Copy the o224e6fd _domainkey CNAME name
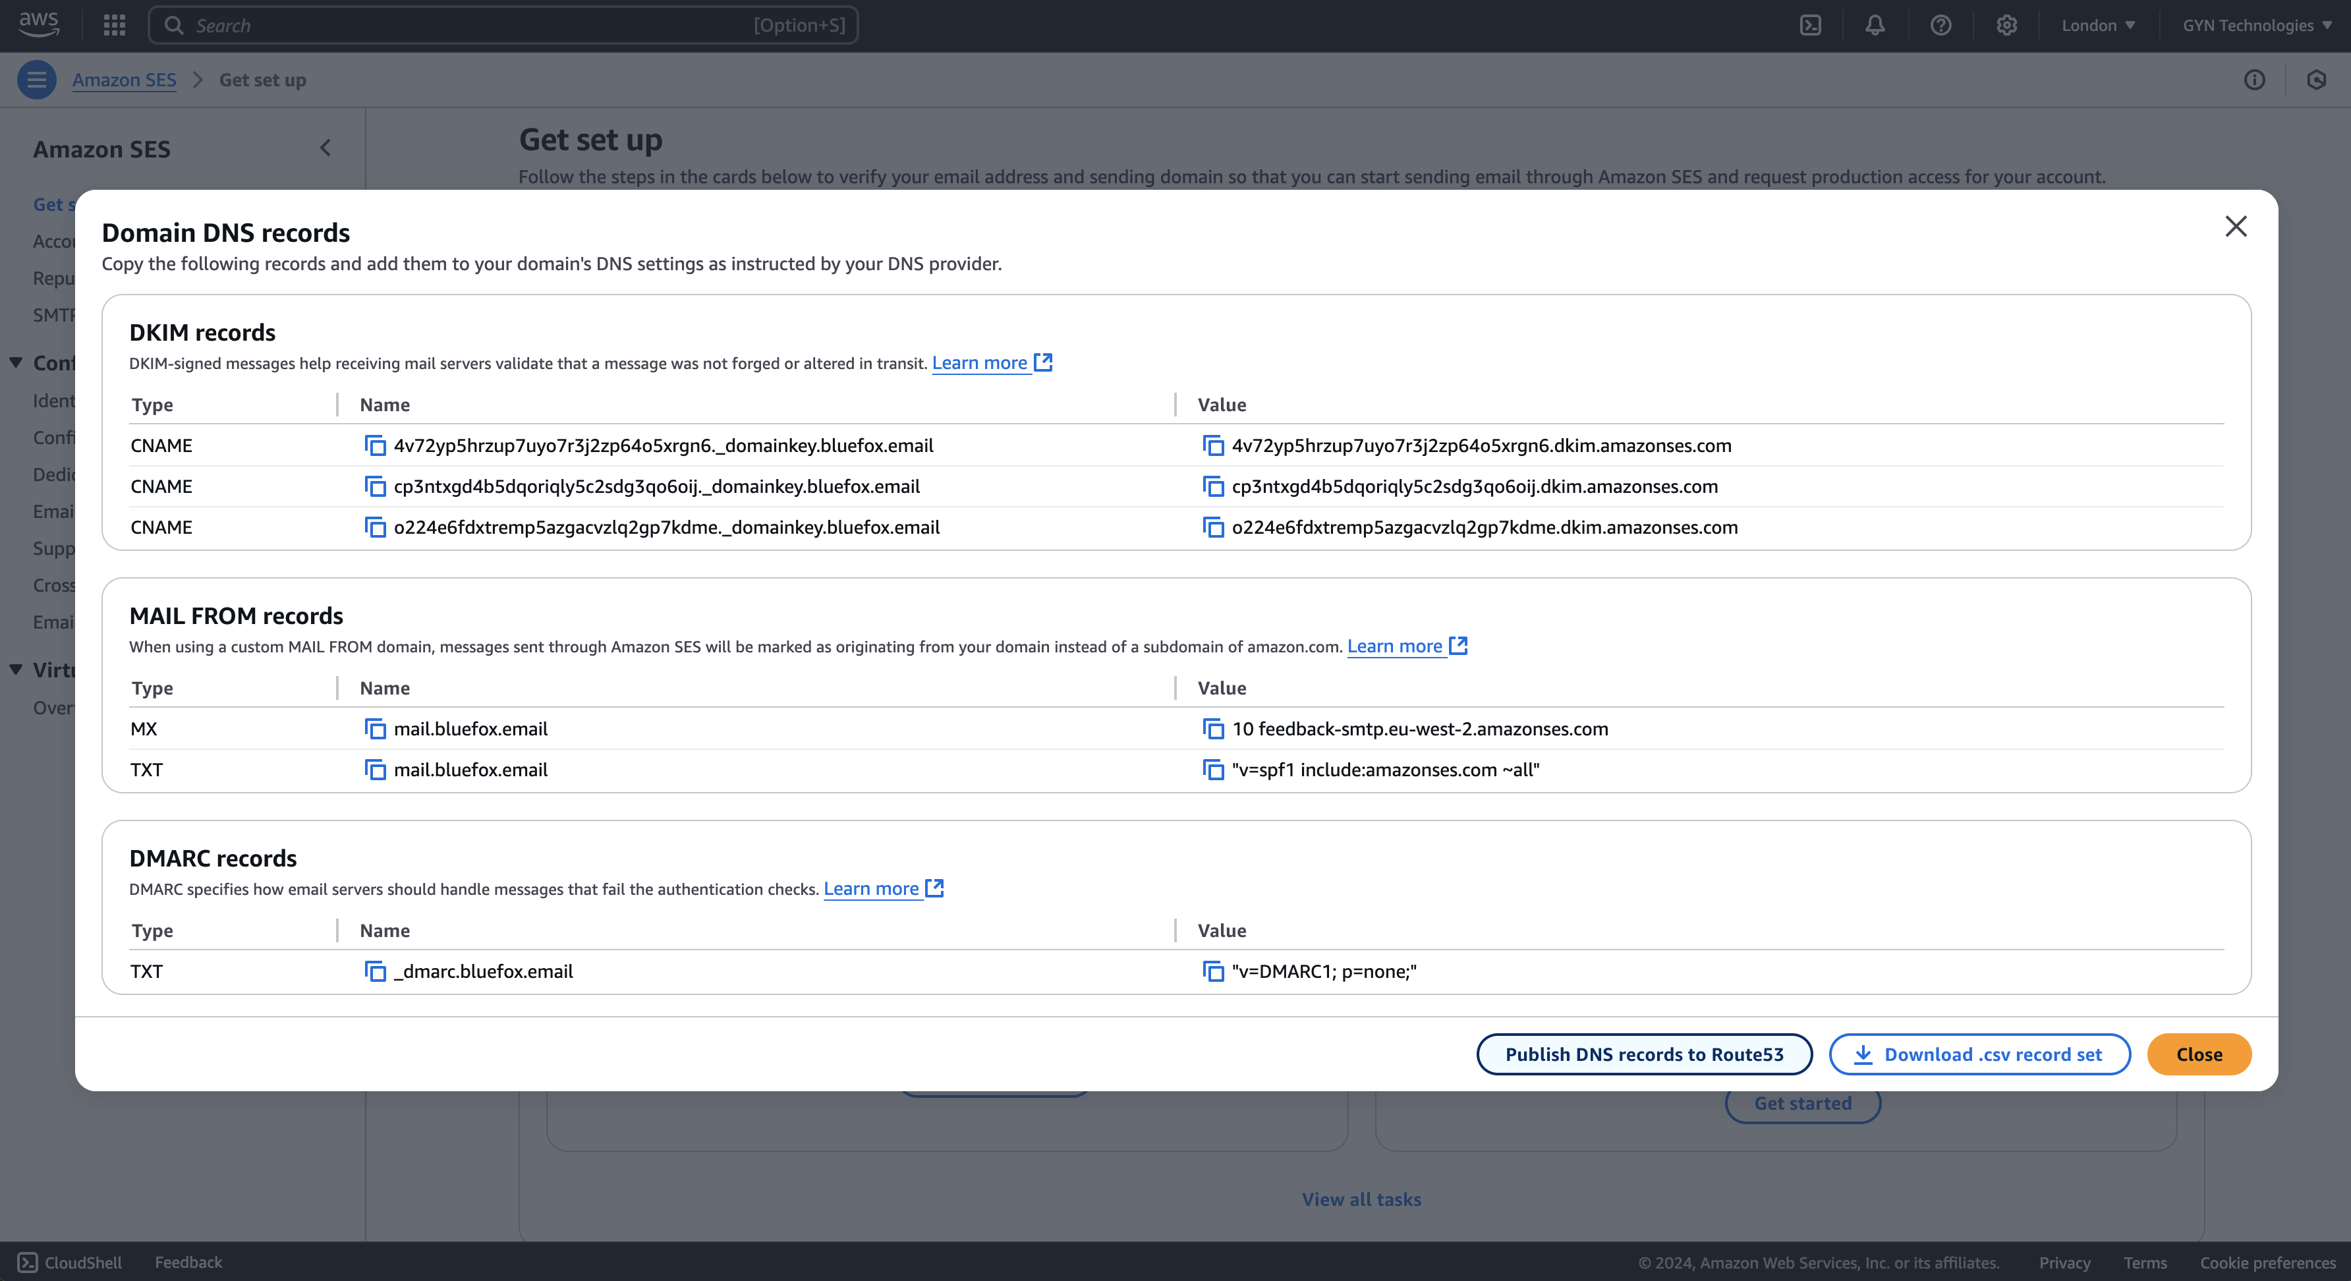The width and height of the screenshot is (2351, 1281). click(375, 527)
